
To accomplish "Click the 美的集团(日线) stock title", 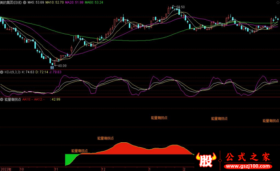I will (x=11, y=2).
